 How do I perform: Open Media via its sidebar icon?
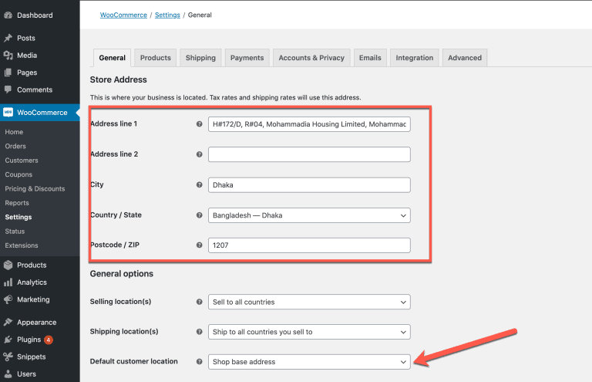pos(8,56)
